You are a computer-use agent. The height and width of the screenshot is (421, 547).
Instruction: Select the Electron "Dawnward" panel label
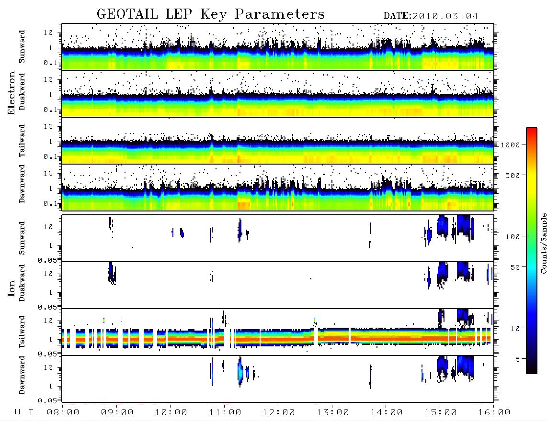[22, 184]
